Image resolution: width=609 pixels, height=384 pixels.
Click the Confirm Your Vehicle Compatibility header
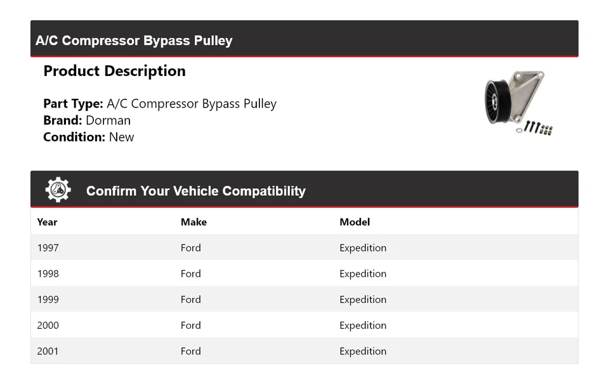(195, 191)
